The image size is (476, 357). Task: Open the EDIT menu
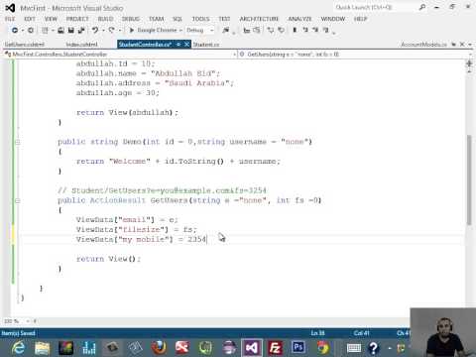coord(30,19)
